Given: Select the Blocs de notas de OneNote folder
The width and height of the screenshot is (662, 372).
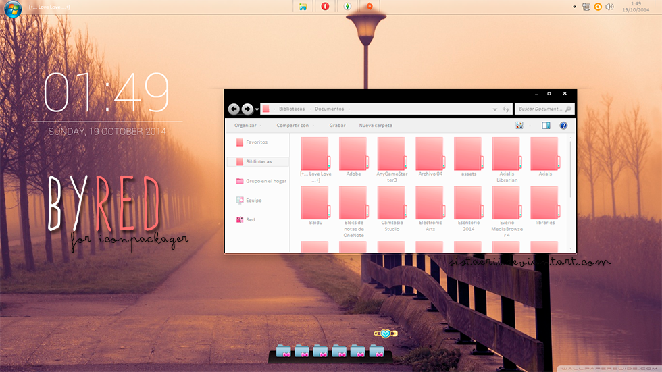Looking at the screenshot, I should [x=353, y=212].
